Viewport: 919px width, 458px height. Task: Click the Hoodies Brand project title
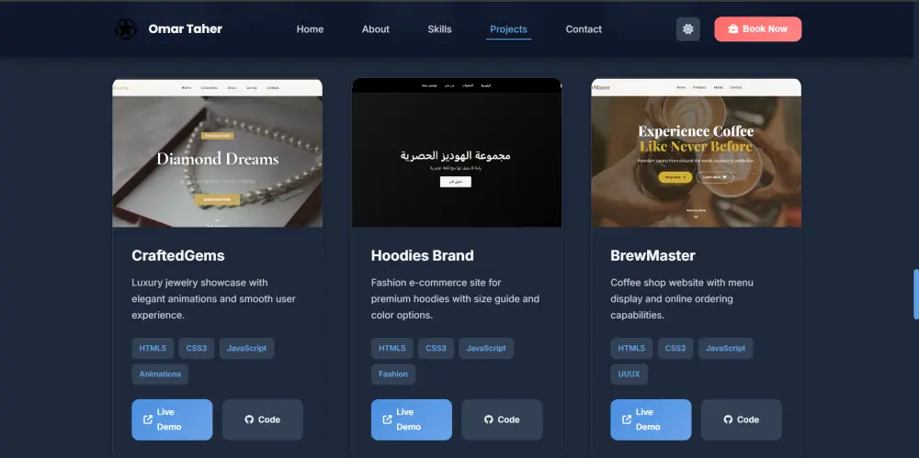pos(423,255)
